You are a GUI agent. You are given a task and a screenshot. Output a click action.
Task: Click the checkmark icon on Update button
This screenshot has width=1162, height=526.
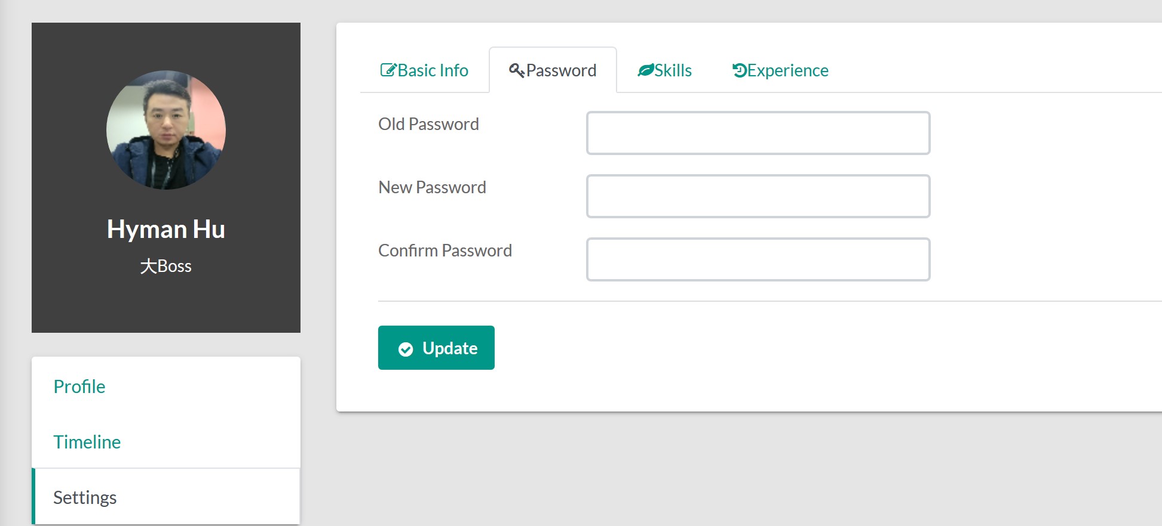tap(406, 349)
